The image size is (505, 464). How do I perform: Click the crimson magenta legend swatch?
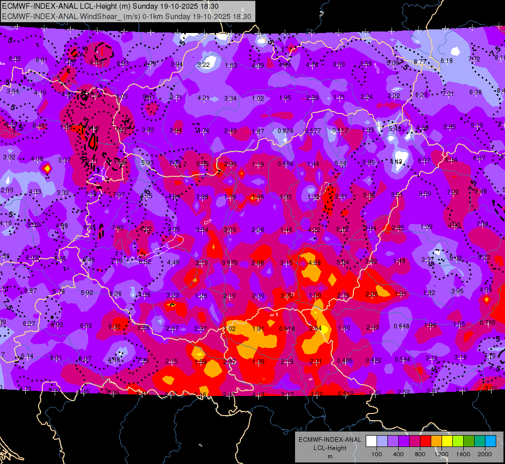click(x=415, y=441)
